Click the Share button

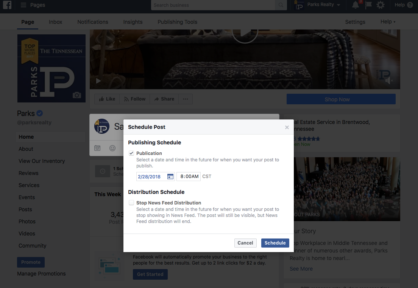(164, 99)
